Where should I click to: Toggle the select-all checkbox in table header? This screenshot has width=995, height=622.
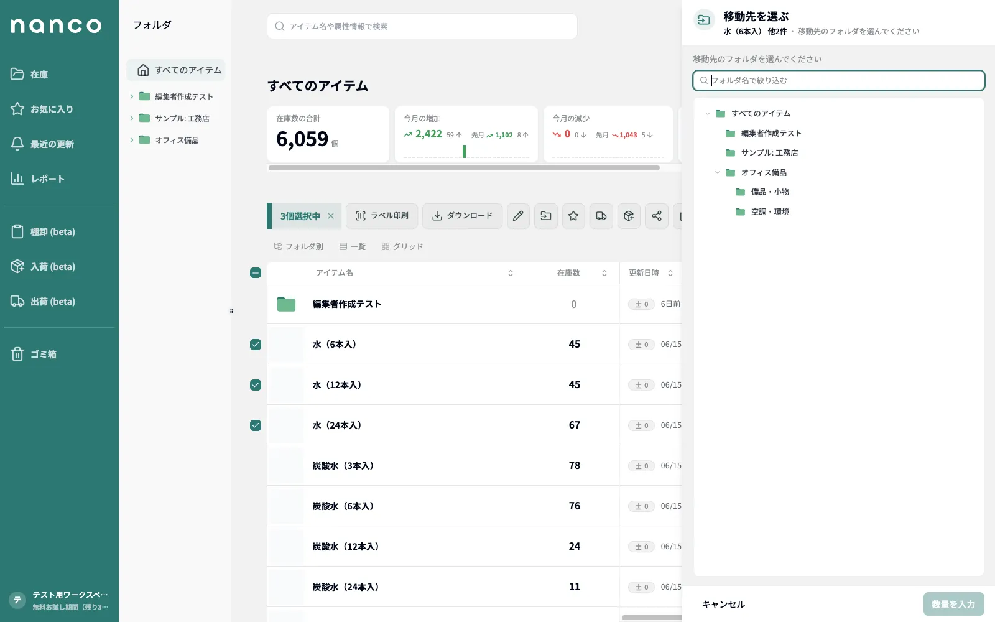pyautogui.click(x=256, y=272)
